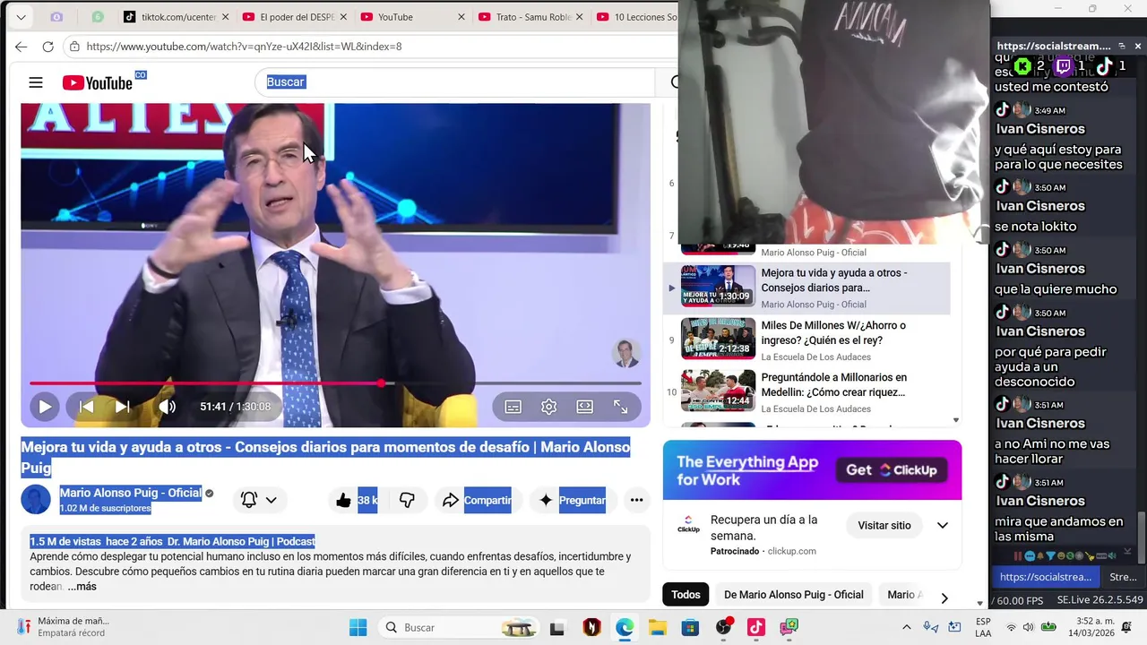Mute the video volume speaker icon
This screenshot has height=645, width=1147.
pos(167,407)
